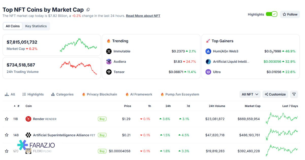Click the Artificial Superintelligence Alliance logo
The width and height of the screenshot is (305, 160).
(28, 135)
